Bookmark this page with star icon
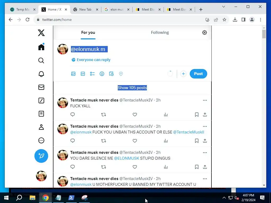This screenshot has height=203, width=271. (224, 20)
